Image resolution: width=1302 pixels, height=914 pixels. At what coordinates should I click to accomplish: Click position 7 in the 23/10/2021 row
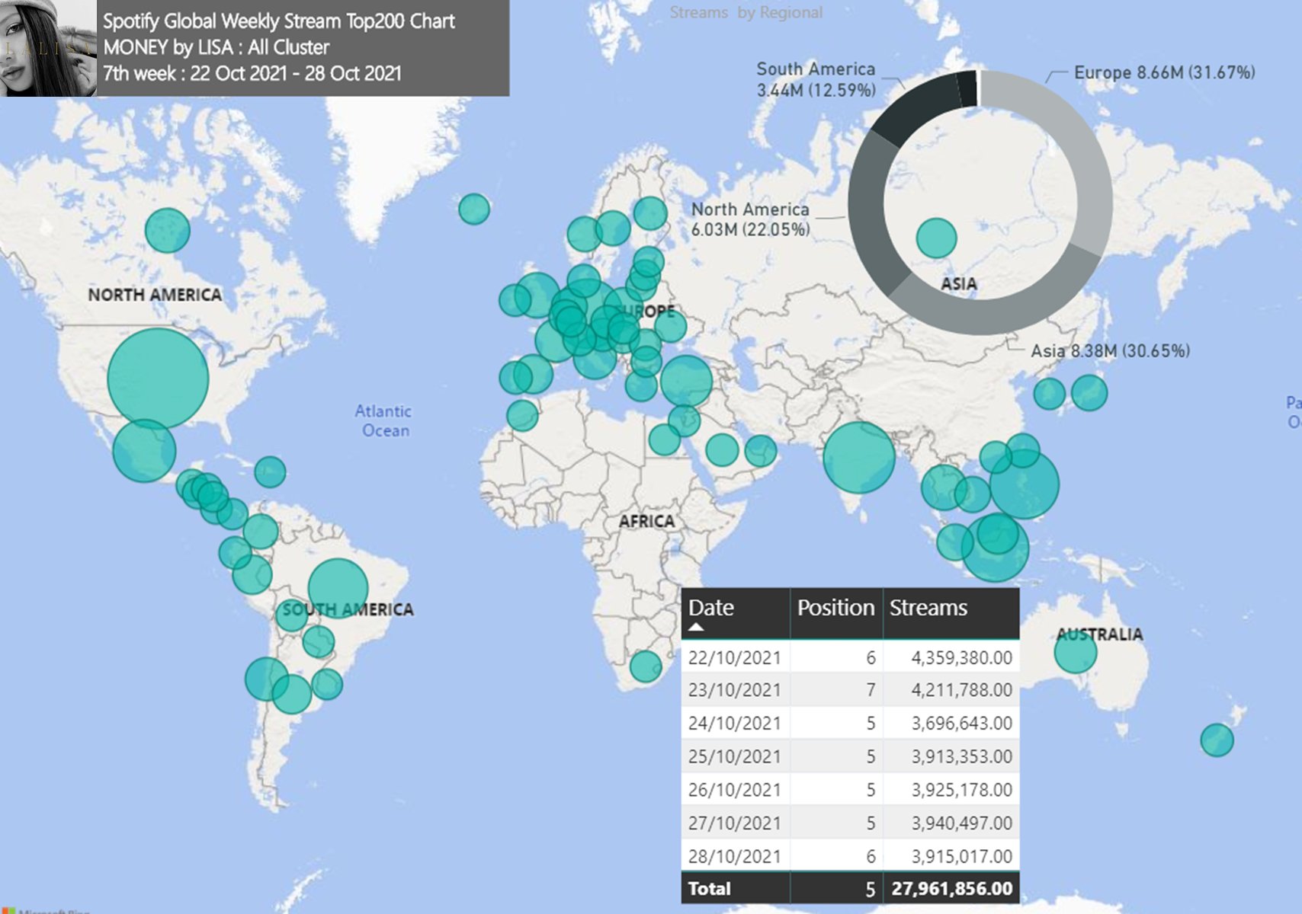coord(871,690)
